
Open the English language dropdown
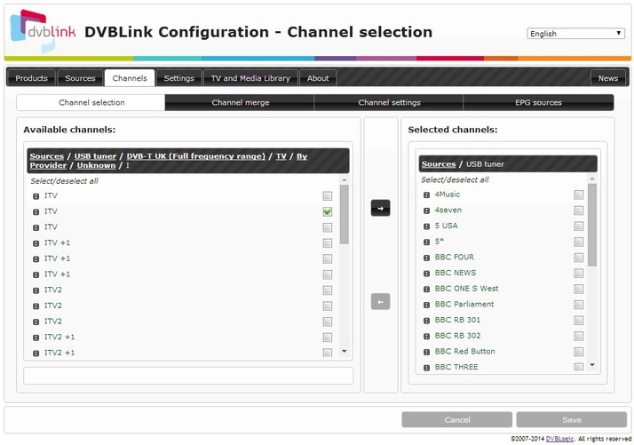(575, 34)
